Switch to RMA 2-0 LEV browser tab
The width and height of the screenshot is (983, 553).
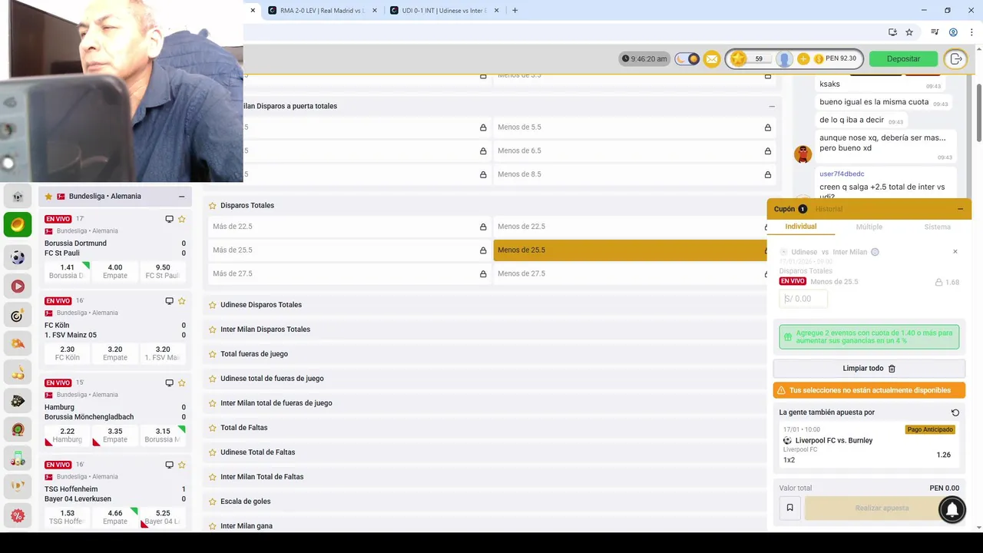click(323, 11)
